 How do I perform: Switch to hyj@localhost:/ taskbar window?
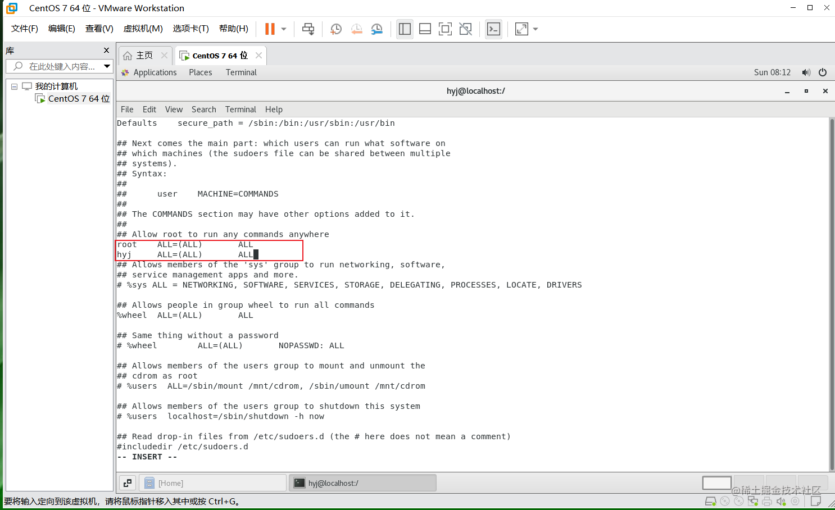pyautogui.click(x=362, y=483)
